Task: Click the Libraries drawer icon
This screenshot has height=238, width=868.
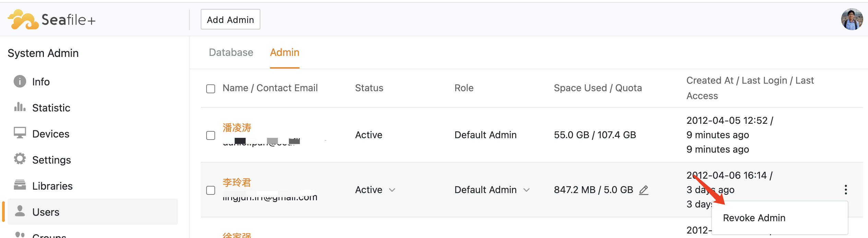Action: click(20, 185)
